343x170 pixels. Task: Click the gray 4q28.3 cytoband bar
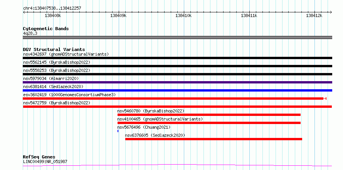tap(177, 37)
